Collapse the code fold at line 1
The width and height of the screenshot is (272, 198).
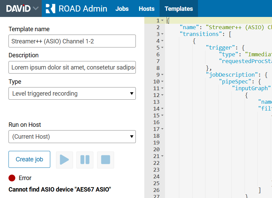coord(163,21)
